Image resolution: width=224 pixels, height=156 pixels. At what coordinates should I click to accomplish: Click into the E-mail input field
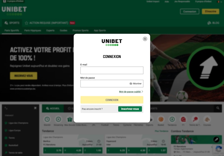point(112,70)
